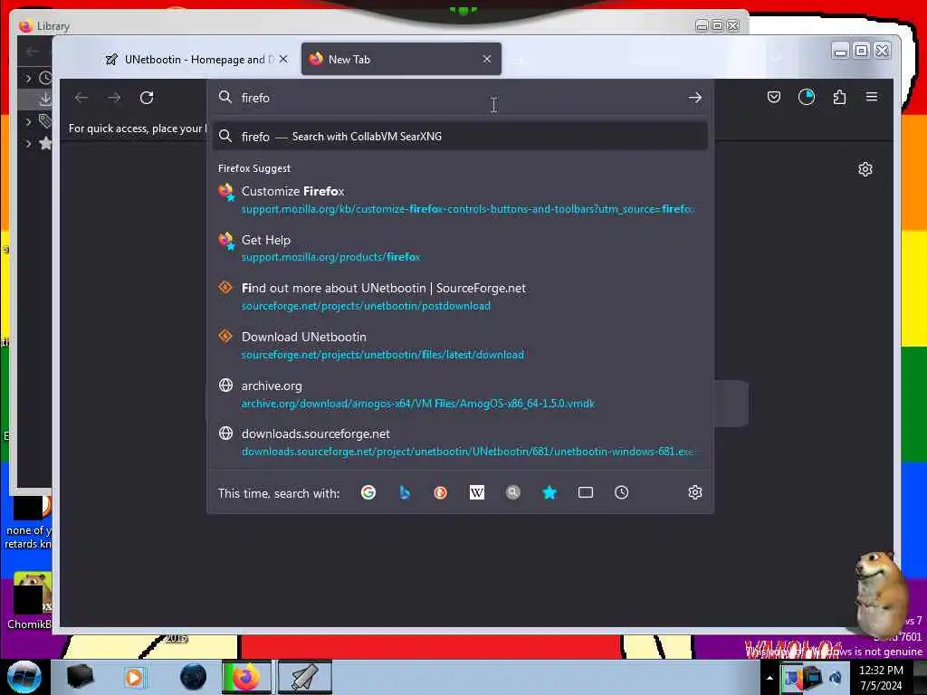Open archive.org AmogOS vmdk suggestion
927x695 pixels.
coord(460,395)
